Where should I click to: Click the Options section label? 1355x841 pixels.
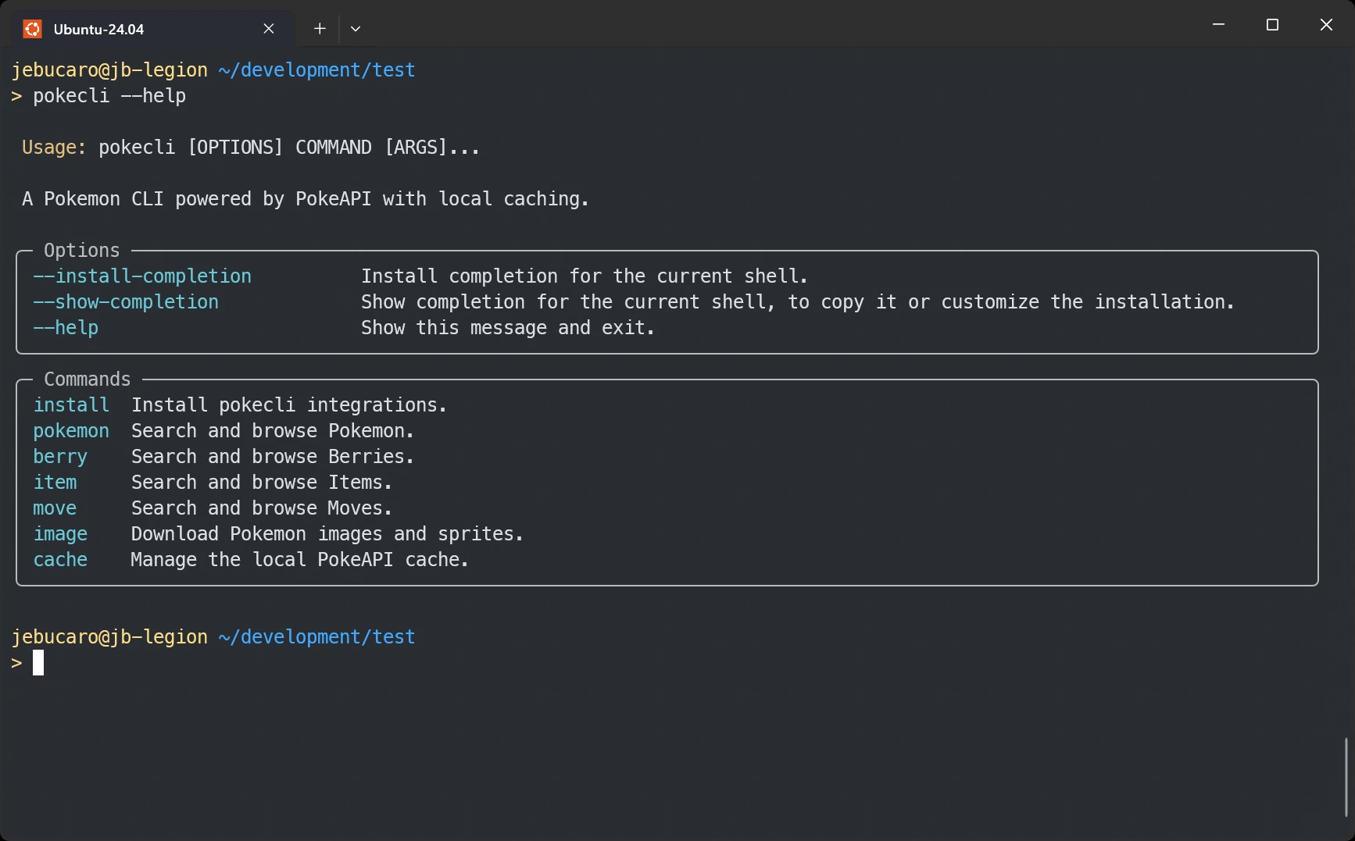pyautogui.click(x=82, y=250)
